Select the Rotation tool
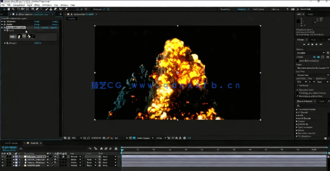This screenshot has height=171, width=330. click(x=19, y=9)
